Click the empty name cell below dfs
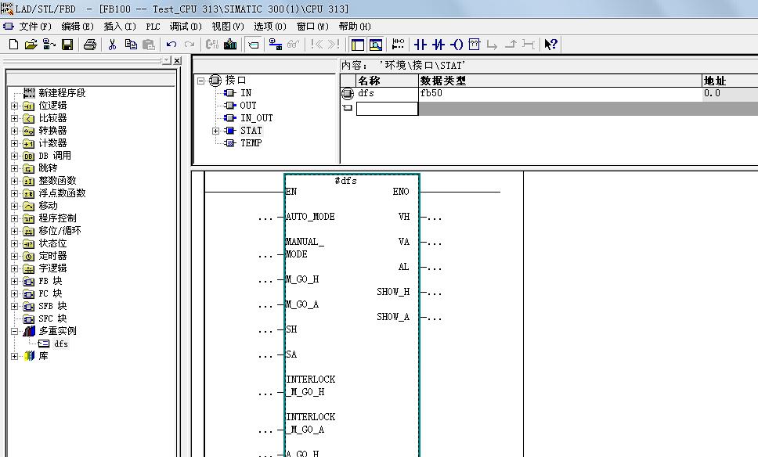The width and height of the screenshot is (758, 457). [387, 109]
